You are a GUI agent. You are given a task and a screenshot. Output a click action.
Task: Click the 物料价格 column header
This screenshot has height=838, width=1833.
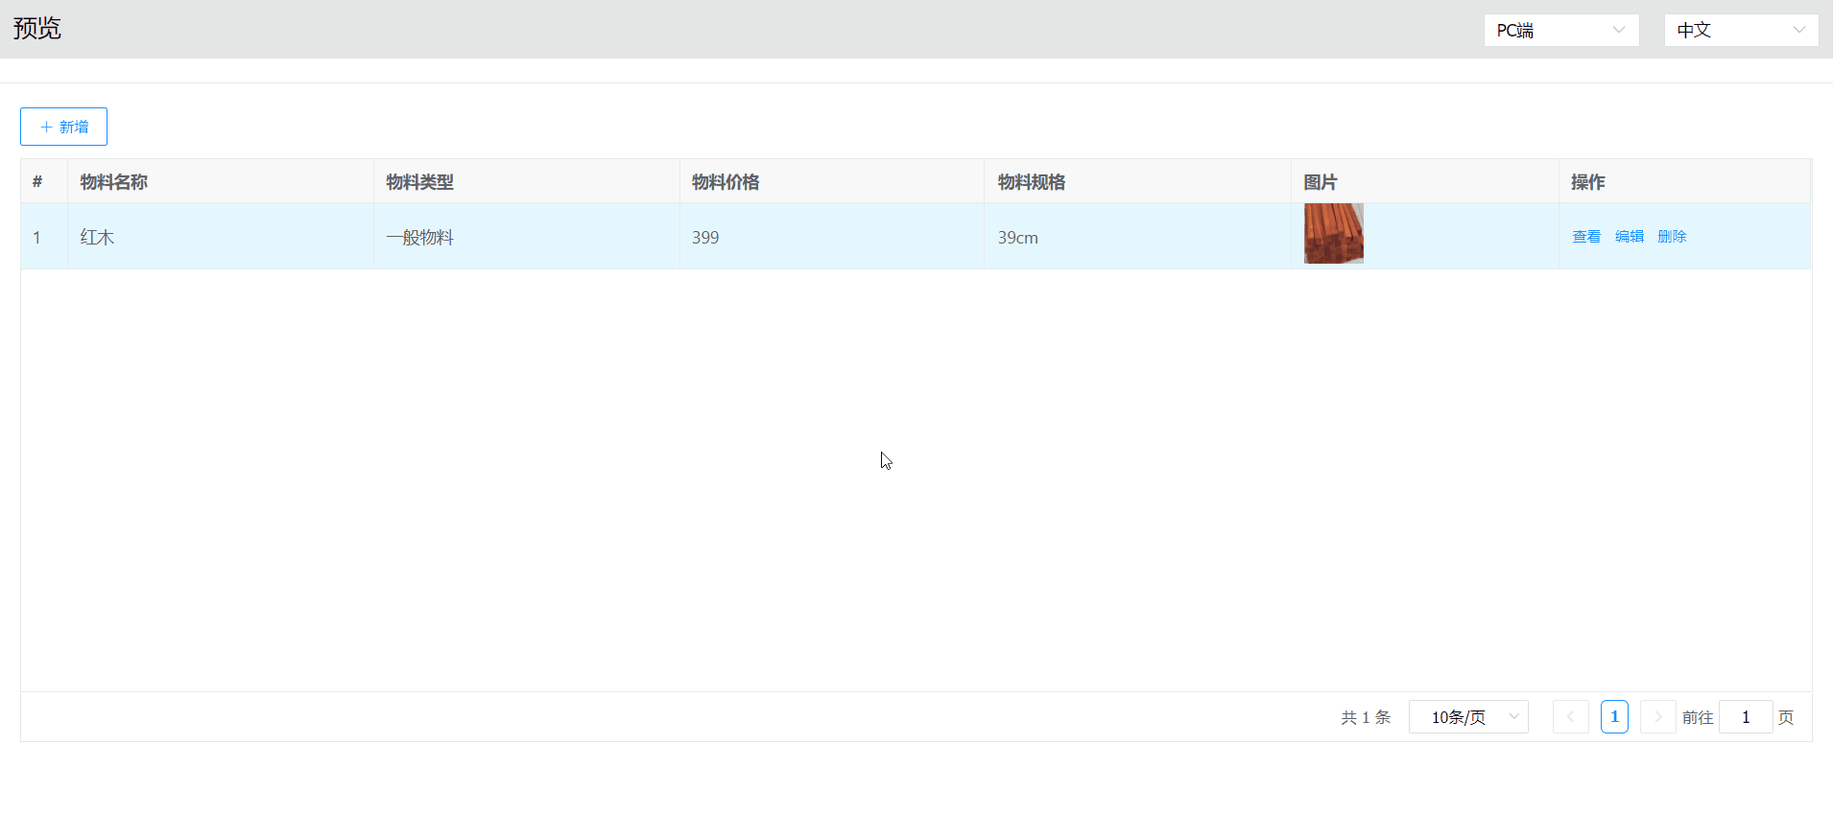pos(726,182)
